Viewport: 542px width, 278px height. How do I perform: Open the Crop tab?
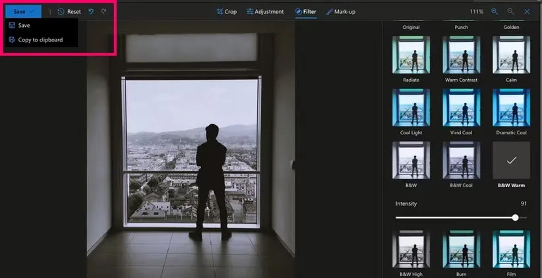click(x=226, y=11)
